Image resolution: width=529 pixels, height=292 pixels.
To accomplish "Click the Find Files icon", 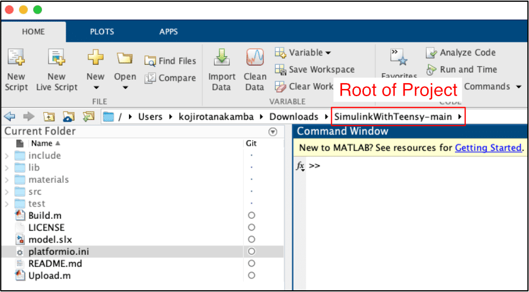I will [170, 61].
